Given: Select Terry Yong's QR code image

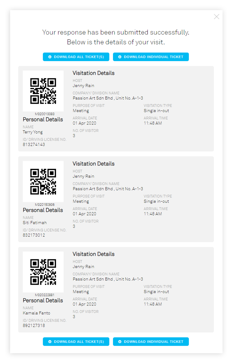Looking at the screenshot, I should click(x=43, y=91).
